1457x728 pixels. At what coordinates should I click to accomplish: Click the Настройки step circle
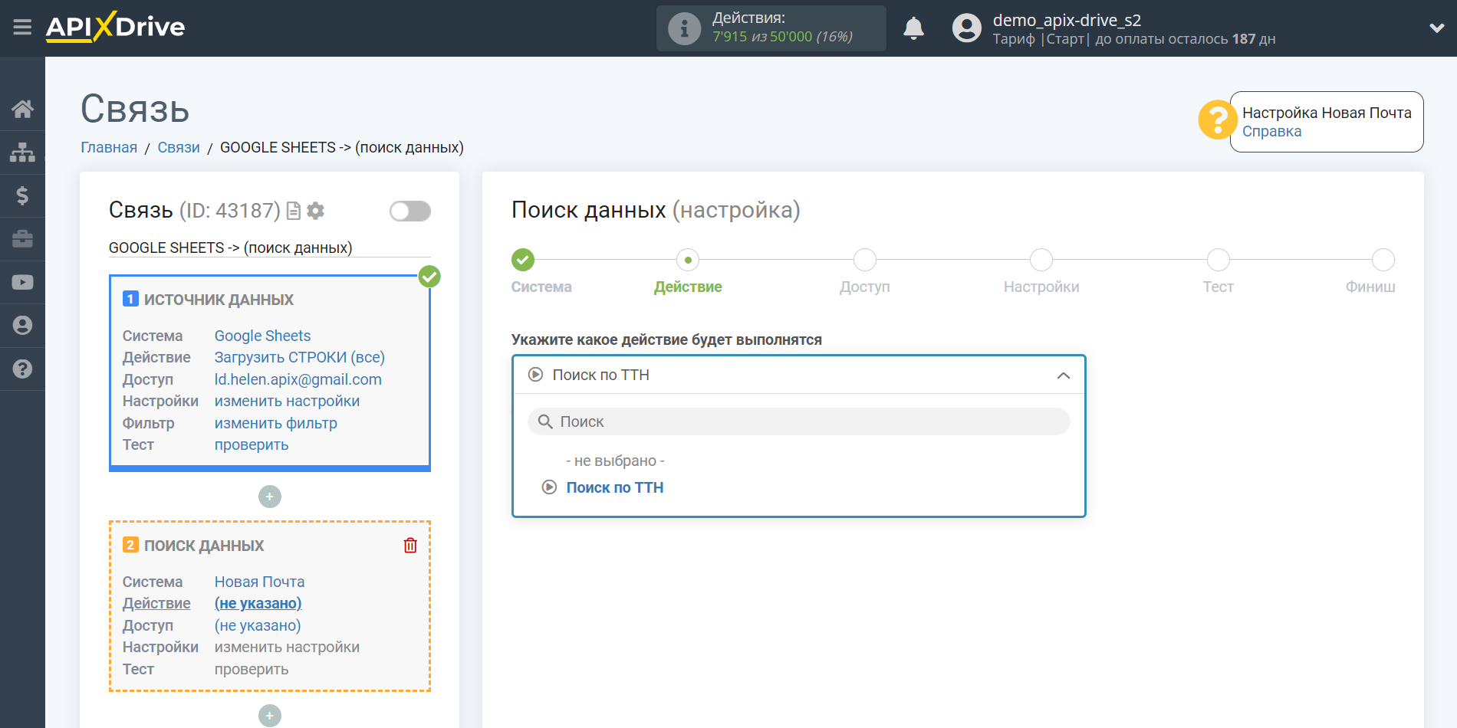click(x=1041, y=260)
